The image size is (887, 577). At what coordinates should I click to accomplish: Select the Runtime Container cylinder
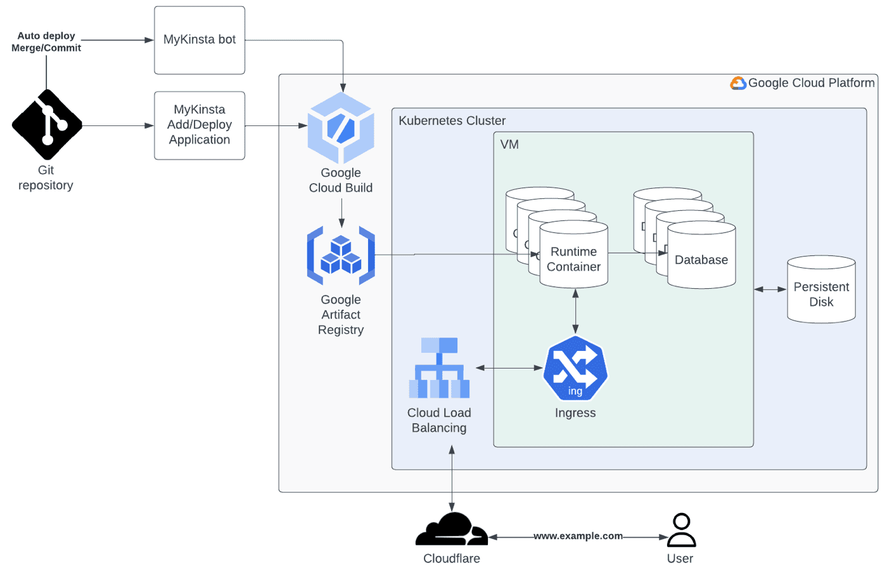coord(573,254)
